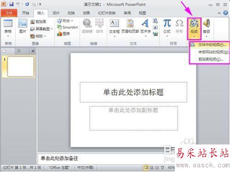Click the insert object icon in 文本 group

(155, 34)
